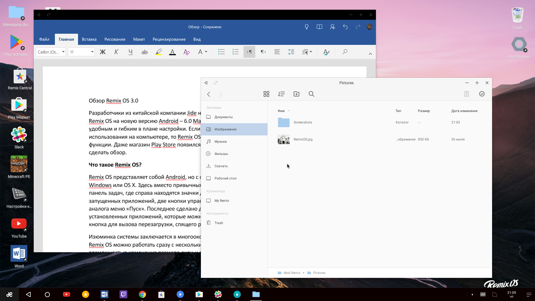Image resolution: width=535 pixels, height=301 pixels.
Task: Open Документы in the sidebar
Action: (x=234, y=117)
